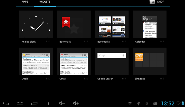This screenshot has height=107, width=185.
Task: Click the Calendar label text
Action: tap(140, 42)
